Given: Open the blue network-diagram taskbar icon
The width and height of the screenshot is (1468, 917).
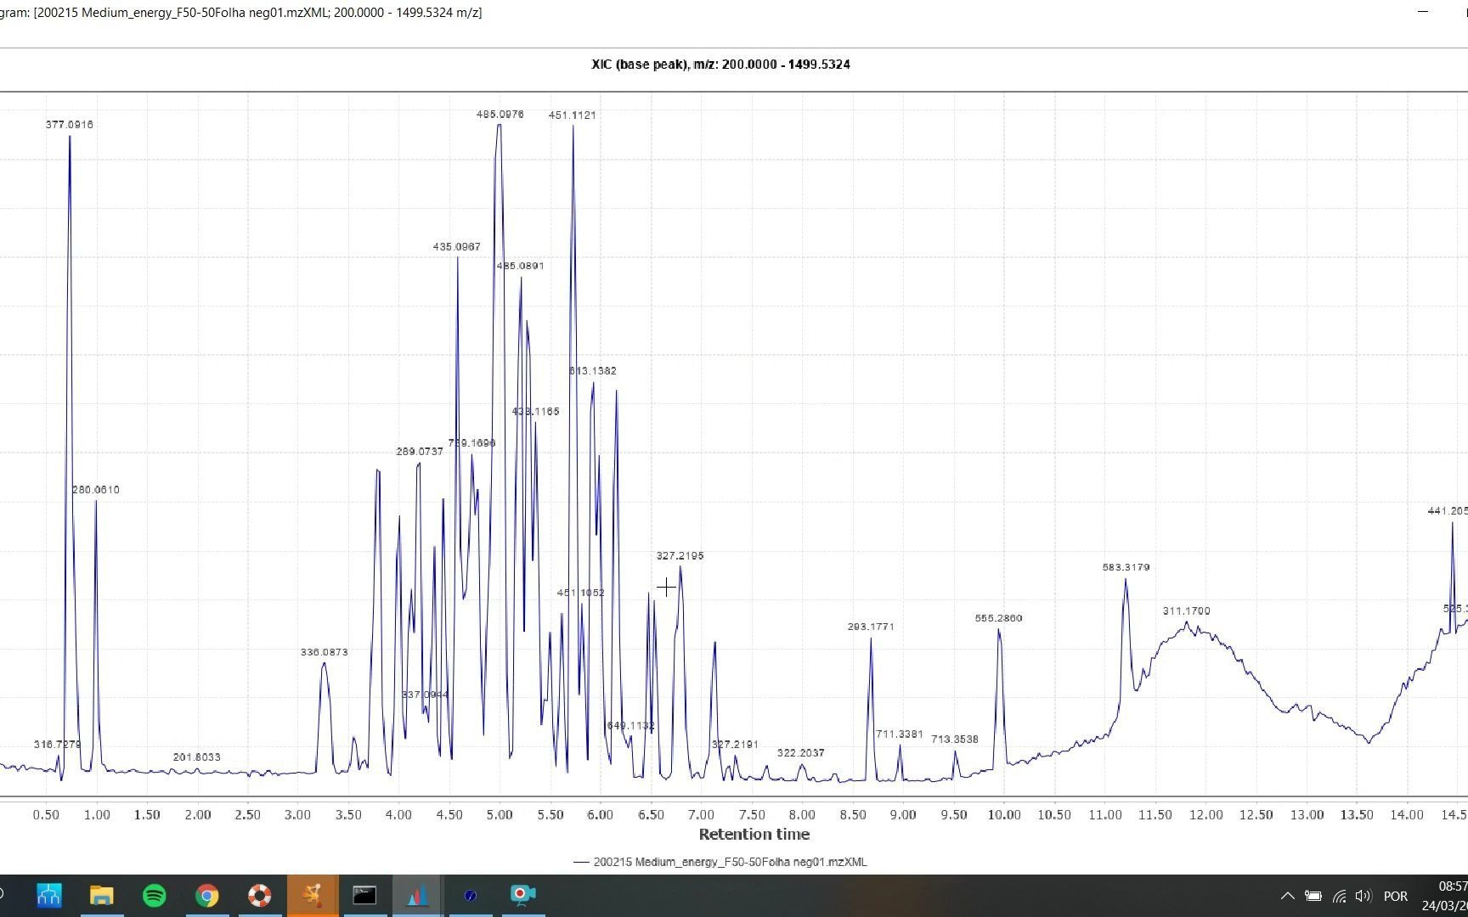Looking at the screenshot, I should coord(48,896).
